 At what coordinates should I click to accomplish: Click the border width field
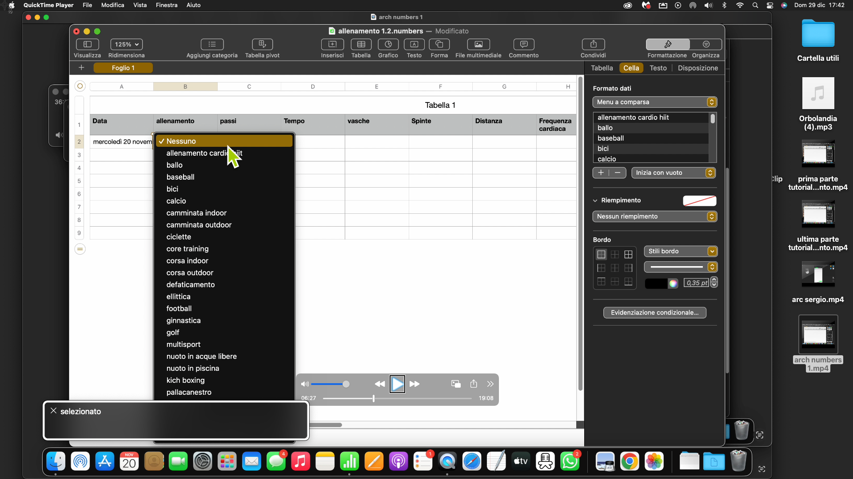697,283
